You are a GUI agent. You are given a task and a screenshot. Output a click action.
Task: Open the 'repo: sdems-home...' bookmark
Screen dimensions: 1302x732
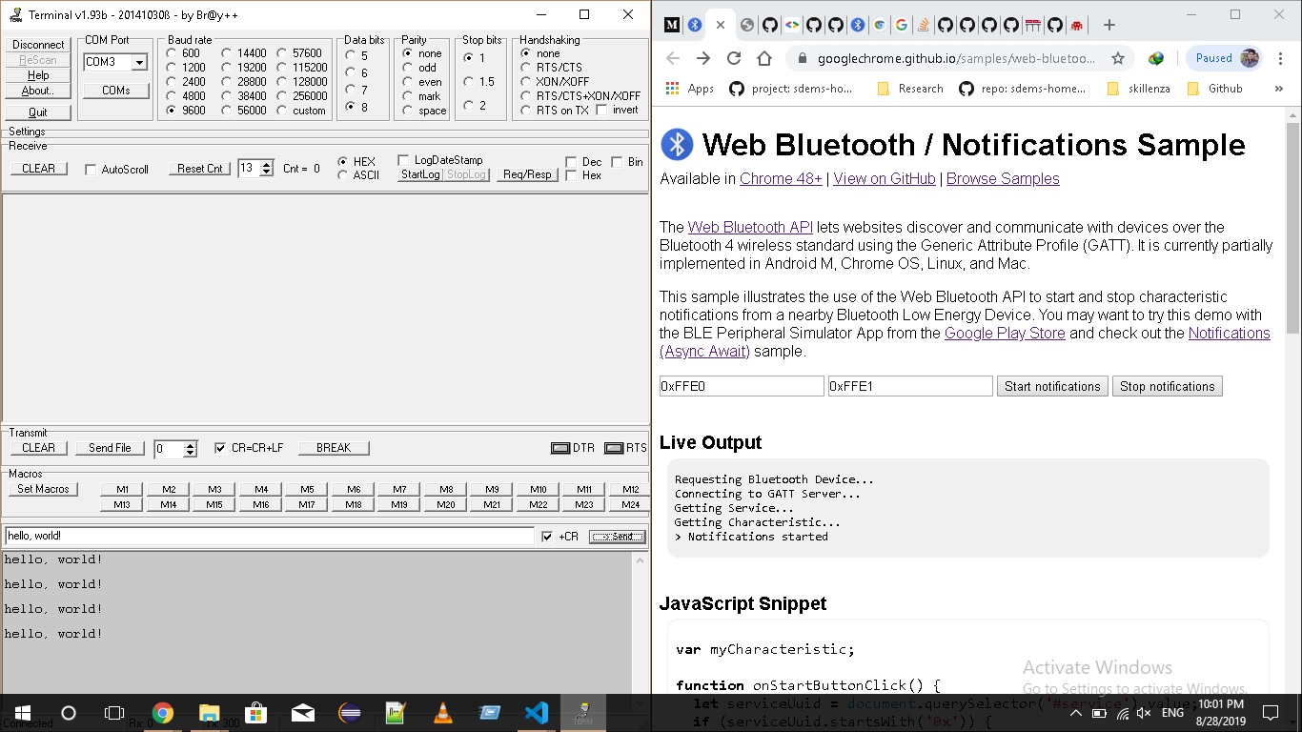point(1022,89)
